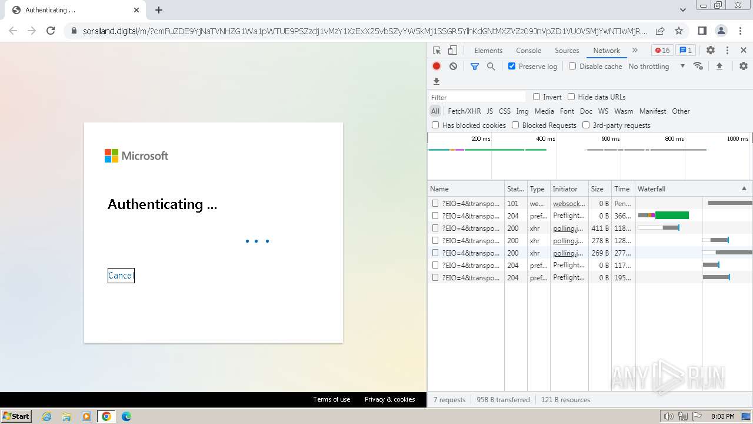753x424 pixels.
Task: Share this page icon
Action: tap(660, 31)
